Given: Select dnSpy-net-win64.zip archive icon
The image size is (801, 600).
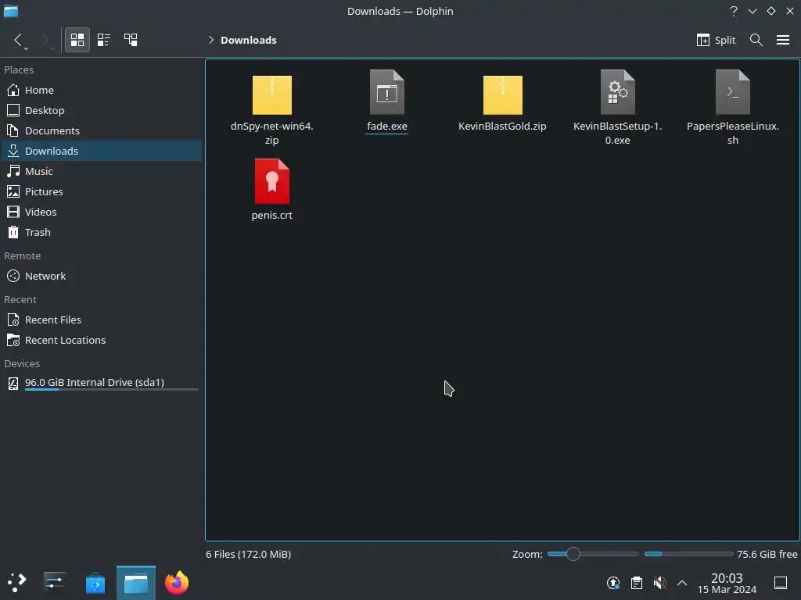Looking at the screenshot, I should tap(271, 95).
